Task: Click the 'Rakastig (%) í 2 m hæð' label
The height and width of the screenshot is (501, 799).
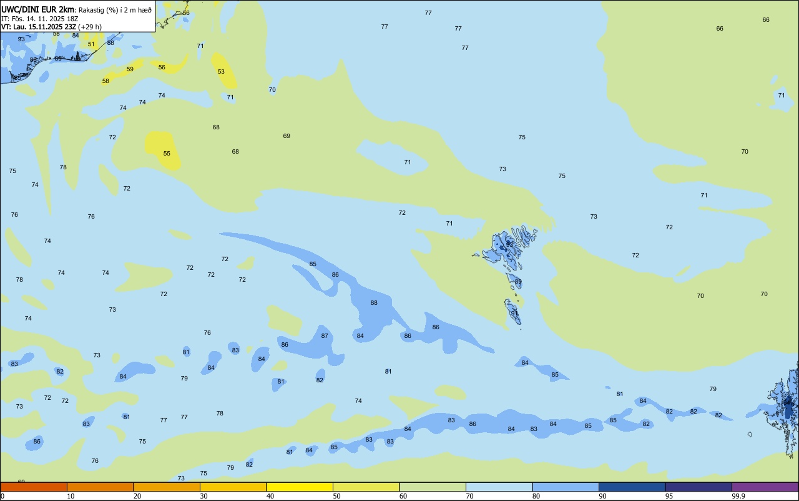Action: click(x=115, y=9)
